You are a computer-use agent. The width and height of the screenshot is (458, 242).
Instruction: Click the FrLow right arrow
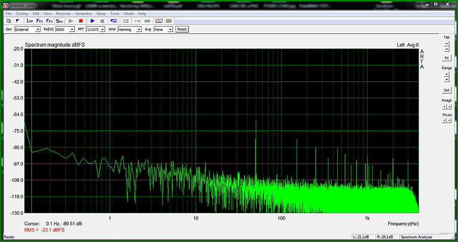[449, 120]
